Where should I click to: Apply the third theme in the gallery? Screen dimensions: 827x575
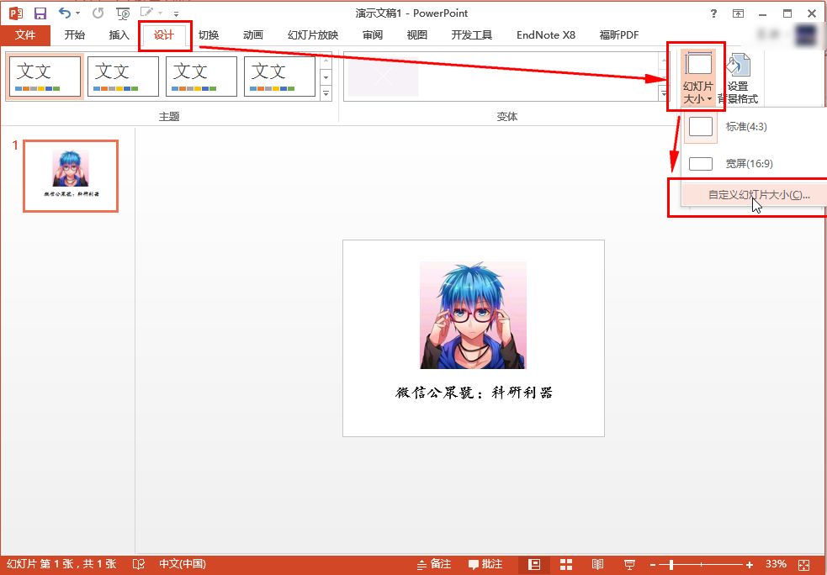201,76
